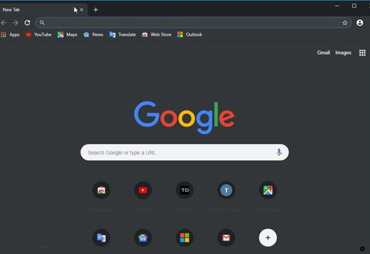Image resolution: width=370 pixels, height=254 pixels.
Task: Click the Google logo
Action: click(x=184, y=117)
